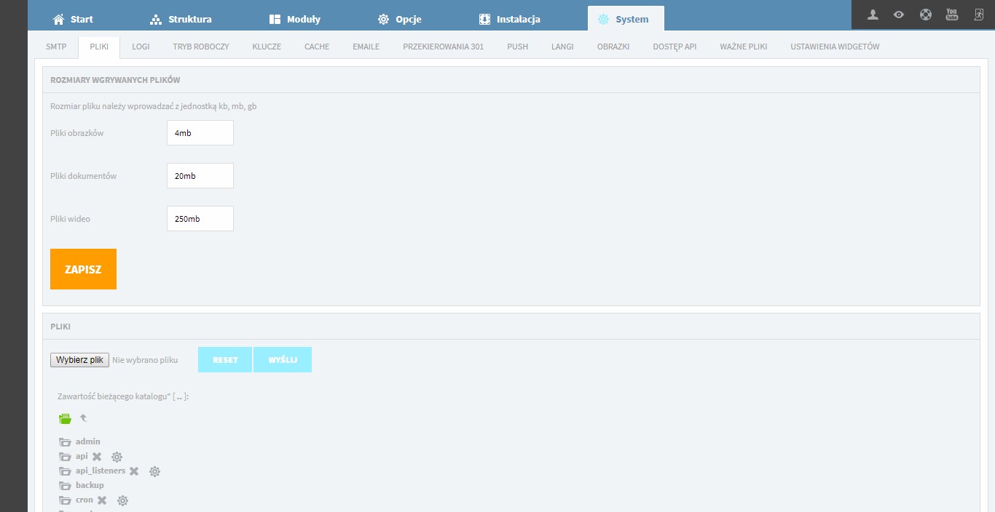995x512 pixels.
Task: Open the Moduły menu tab
Action: point(295,19)
